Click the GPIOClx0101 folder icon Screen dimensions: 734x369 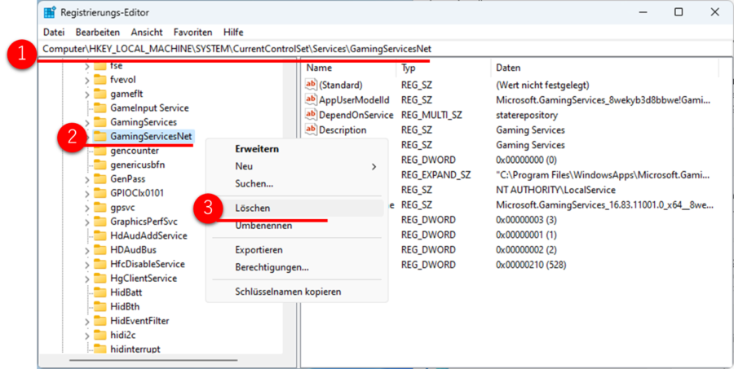pyautogui.click(x=99, y=193)
